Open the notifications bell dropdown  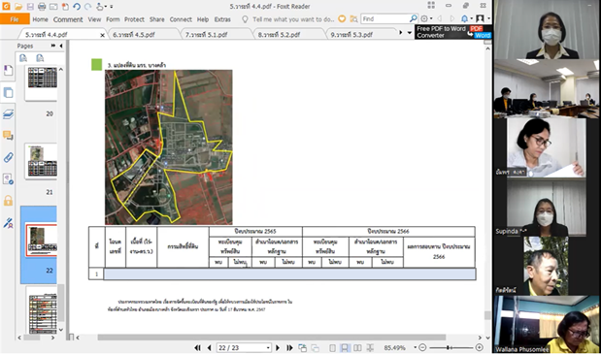tap(466, 18)
